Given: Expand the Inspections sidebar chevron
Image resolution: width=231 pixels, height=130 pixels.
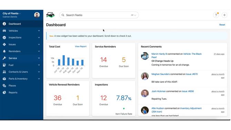Looking at the screenshot, I should coord(39,38).
